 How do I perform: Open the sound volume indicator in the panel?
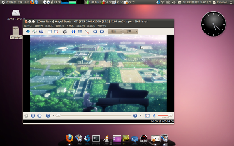(x=174, y=2)
